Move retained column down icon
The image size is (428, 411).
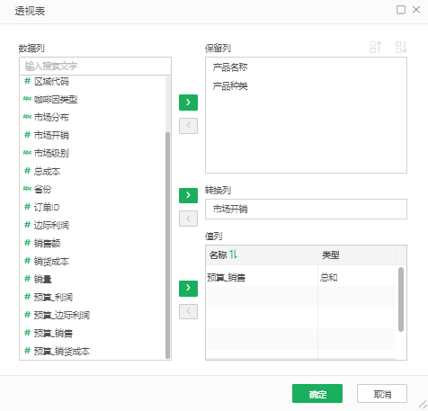[401, 47]
